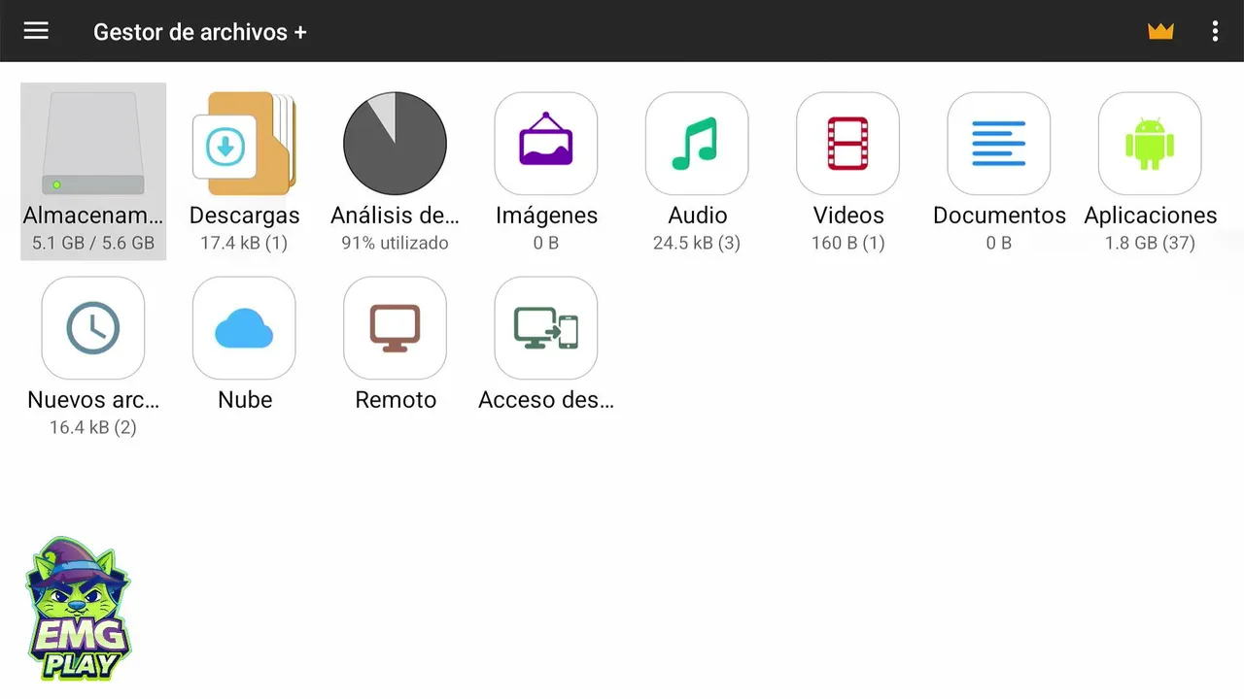The image size is (1244, 699).
Task: Click the 'Remoto' label
Action: tap(396, 400)
